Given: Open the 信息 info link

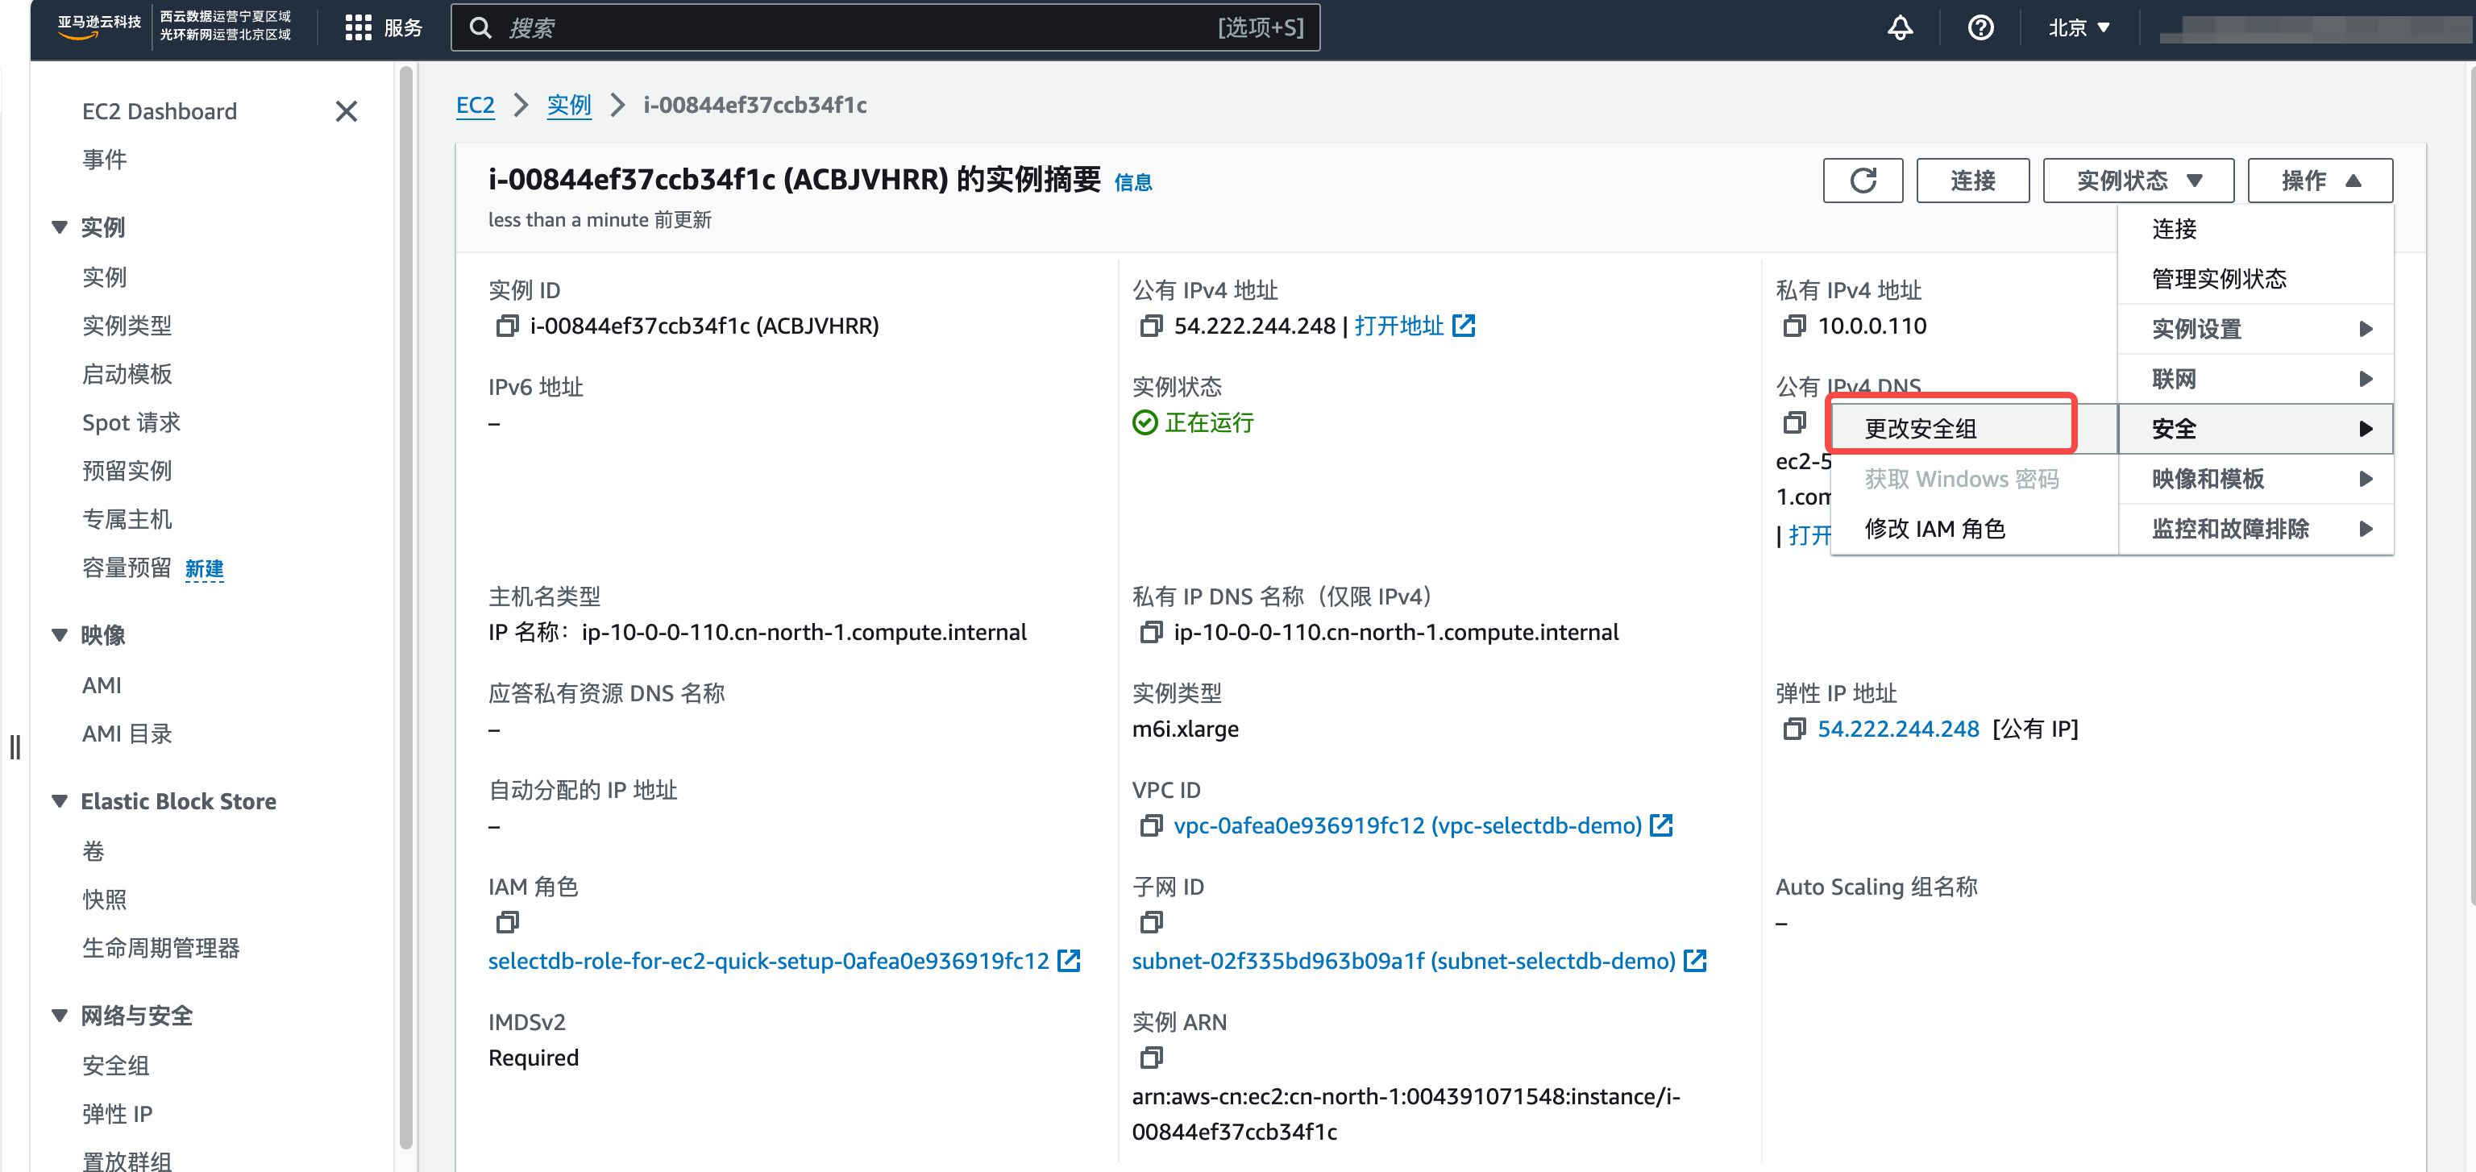Looking at the screenshot, I should click(x=1133, y=183).
